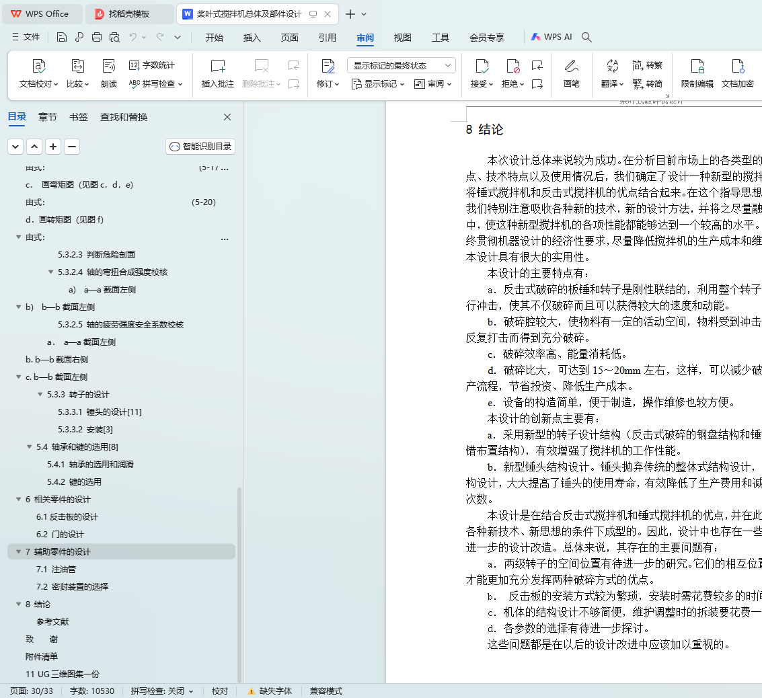Click the plus button in outline pane

(x=53, y=147)
